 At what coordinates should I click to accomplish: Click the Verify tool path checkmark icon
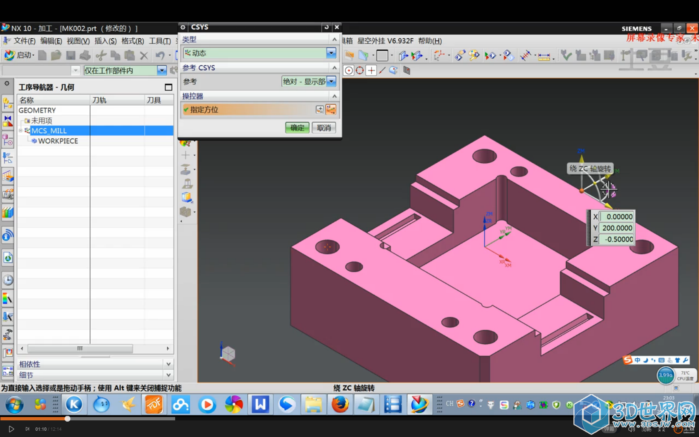565,55
